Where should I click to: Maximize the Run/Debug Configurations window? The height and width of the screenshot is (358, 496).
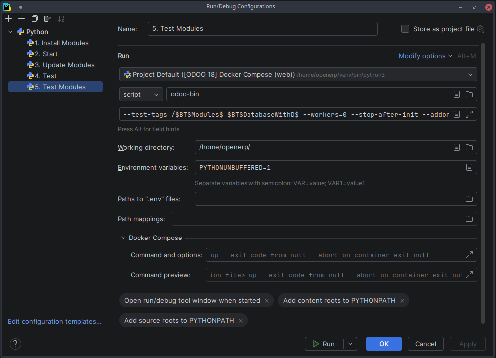click(x=475, y=7)
